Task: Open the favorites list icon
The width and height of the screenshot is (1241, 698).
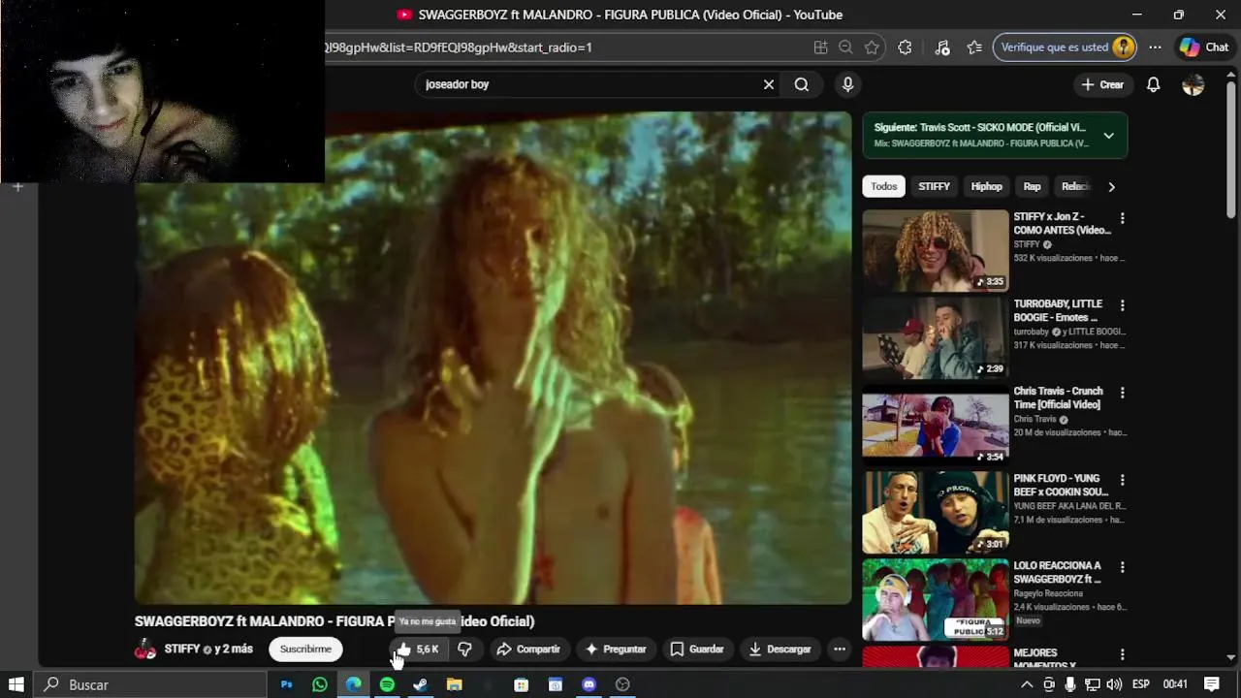Action: (974, 48)
